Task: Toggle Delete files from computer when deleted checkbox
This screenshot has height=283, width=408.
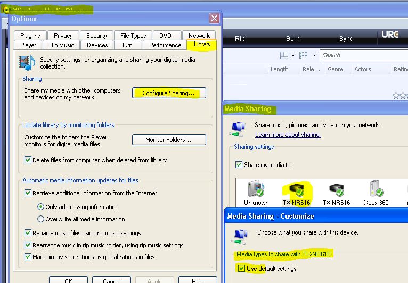Action: [28, 160]
